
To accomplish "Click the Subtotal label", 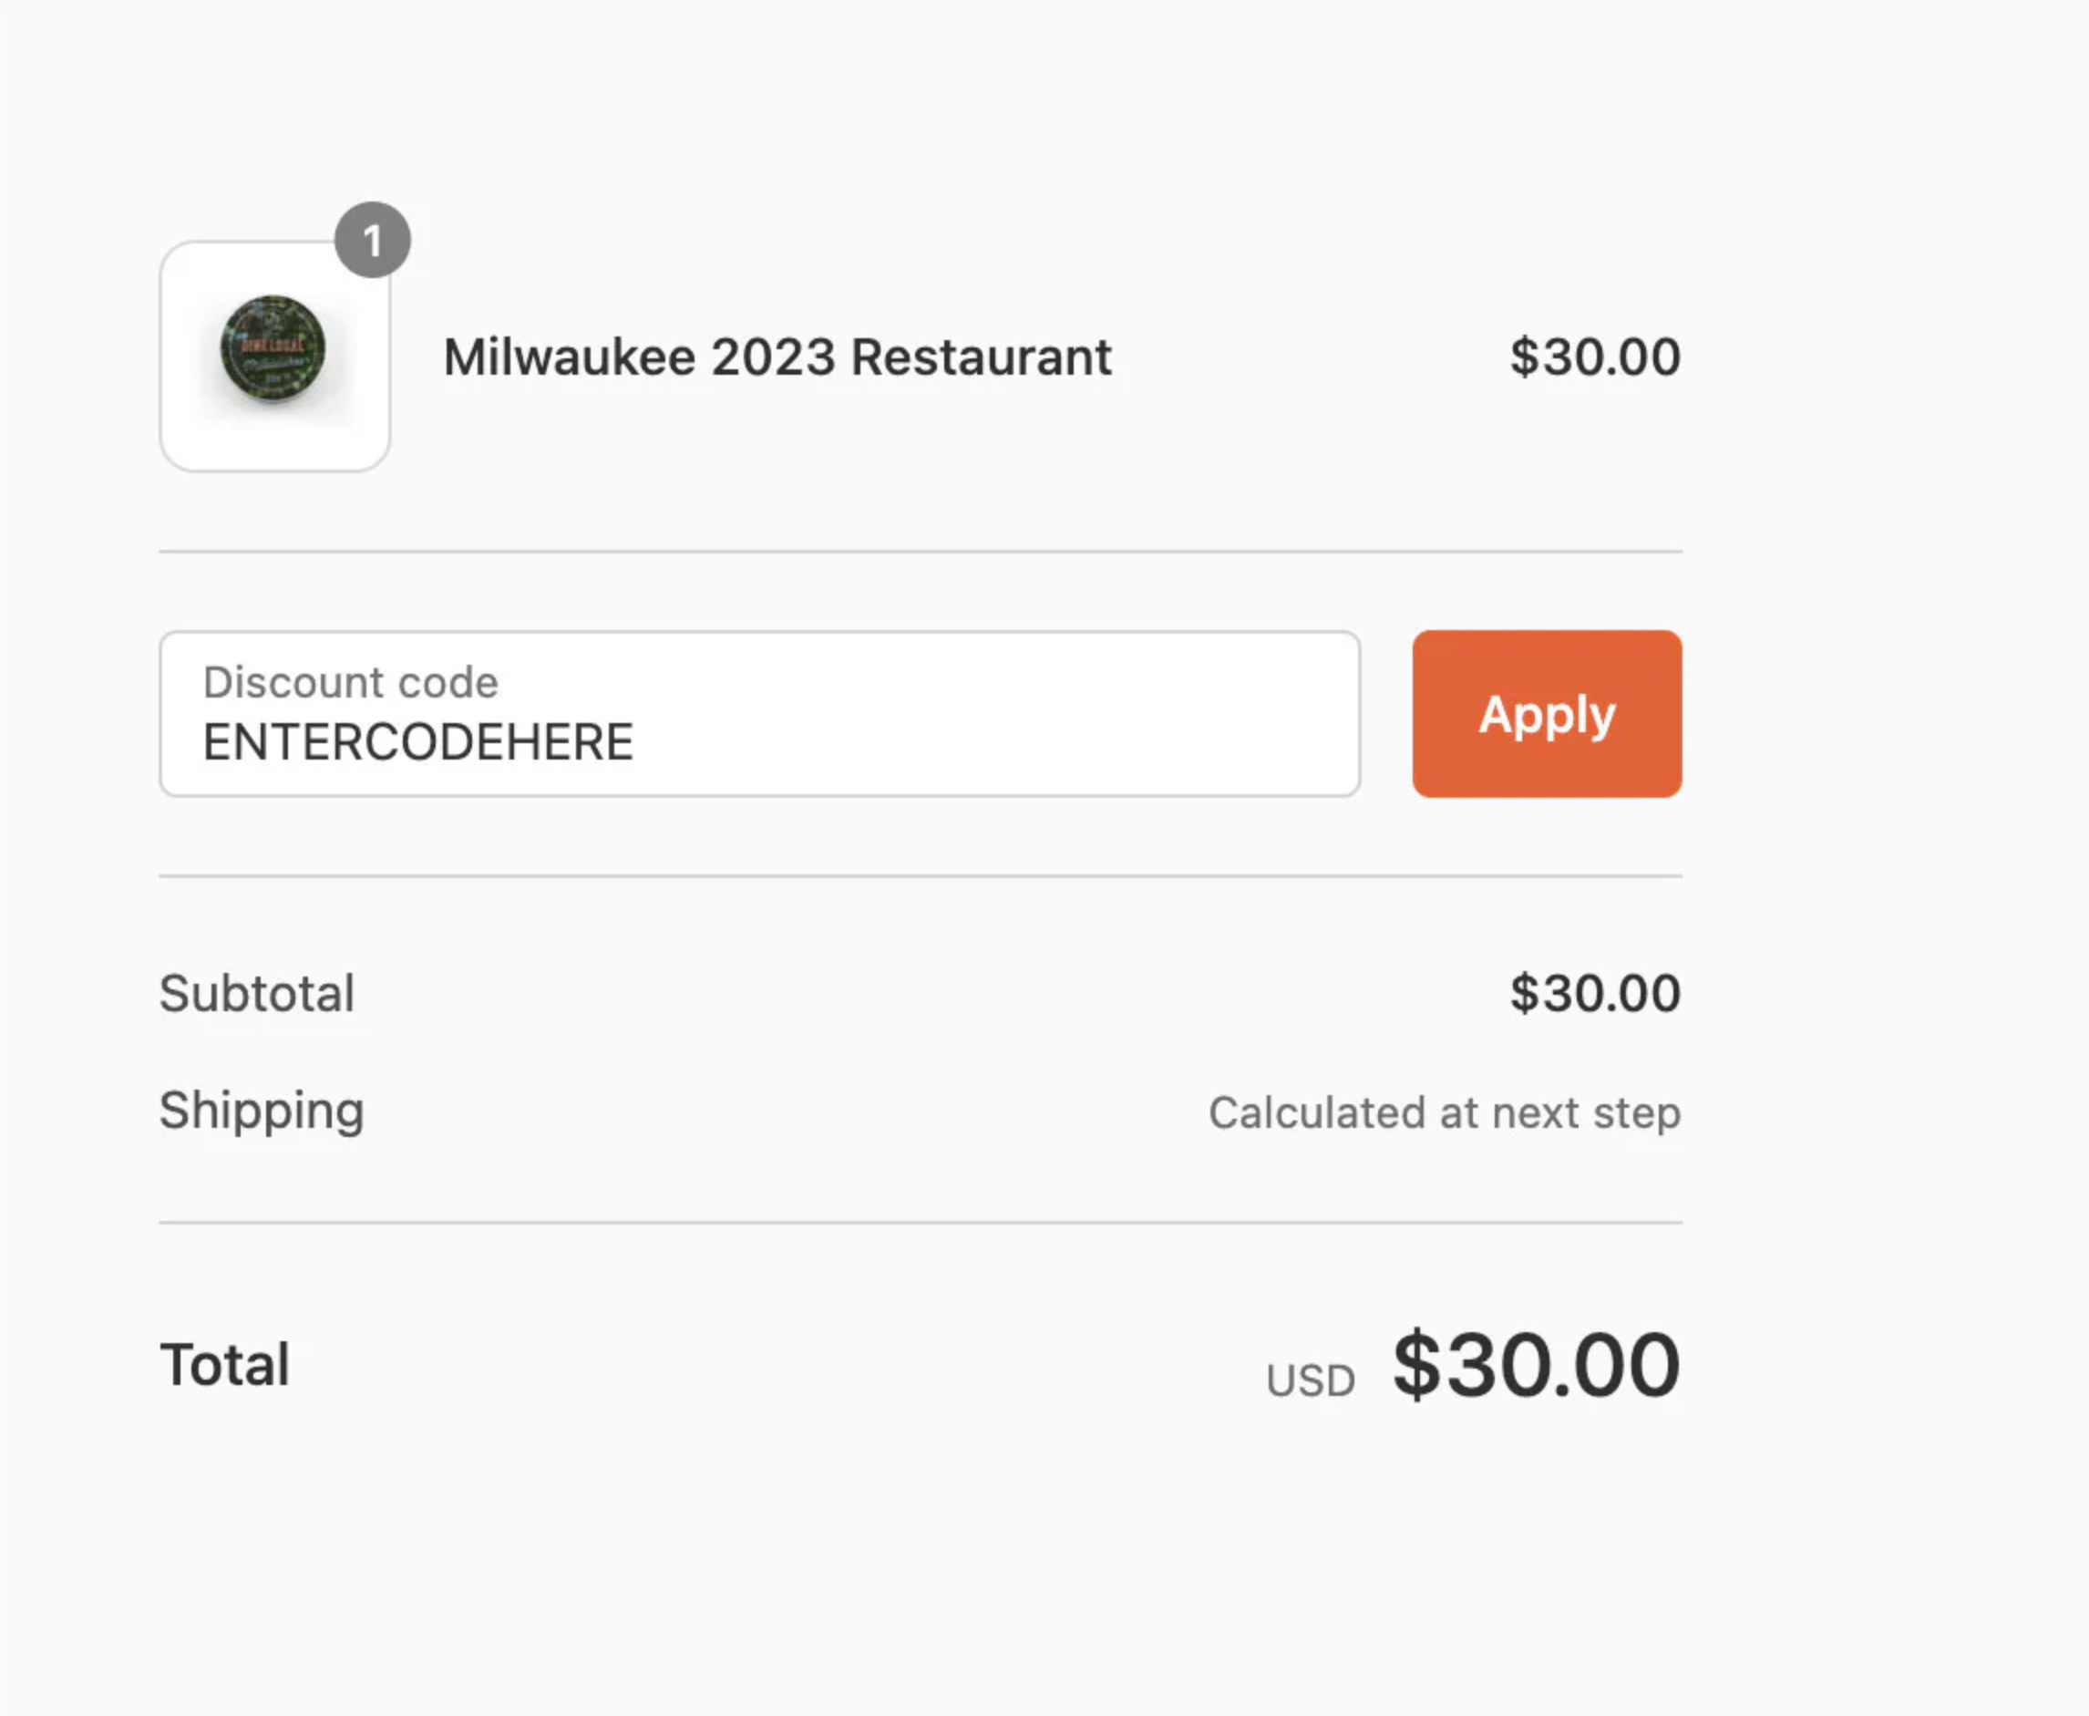I will (257, 992).
